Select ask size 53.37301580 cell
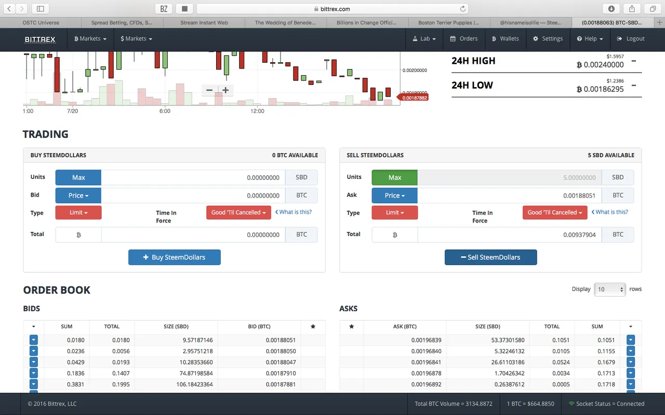Image resolution: width=665 pixels, height=415 pixels. pos(488,340)
